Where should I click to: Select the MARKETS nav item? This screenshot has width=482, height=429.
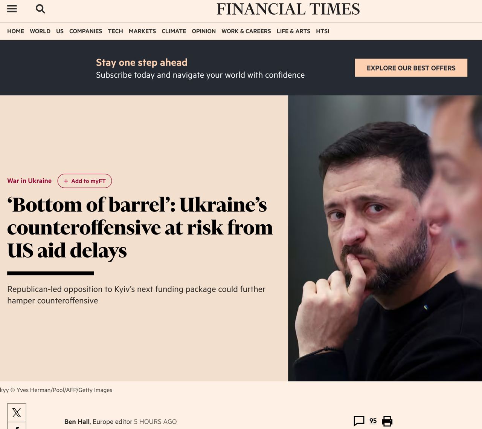click(x=142, y=31)
